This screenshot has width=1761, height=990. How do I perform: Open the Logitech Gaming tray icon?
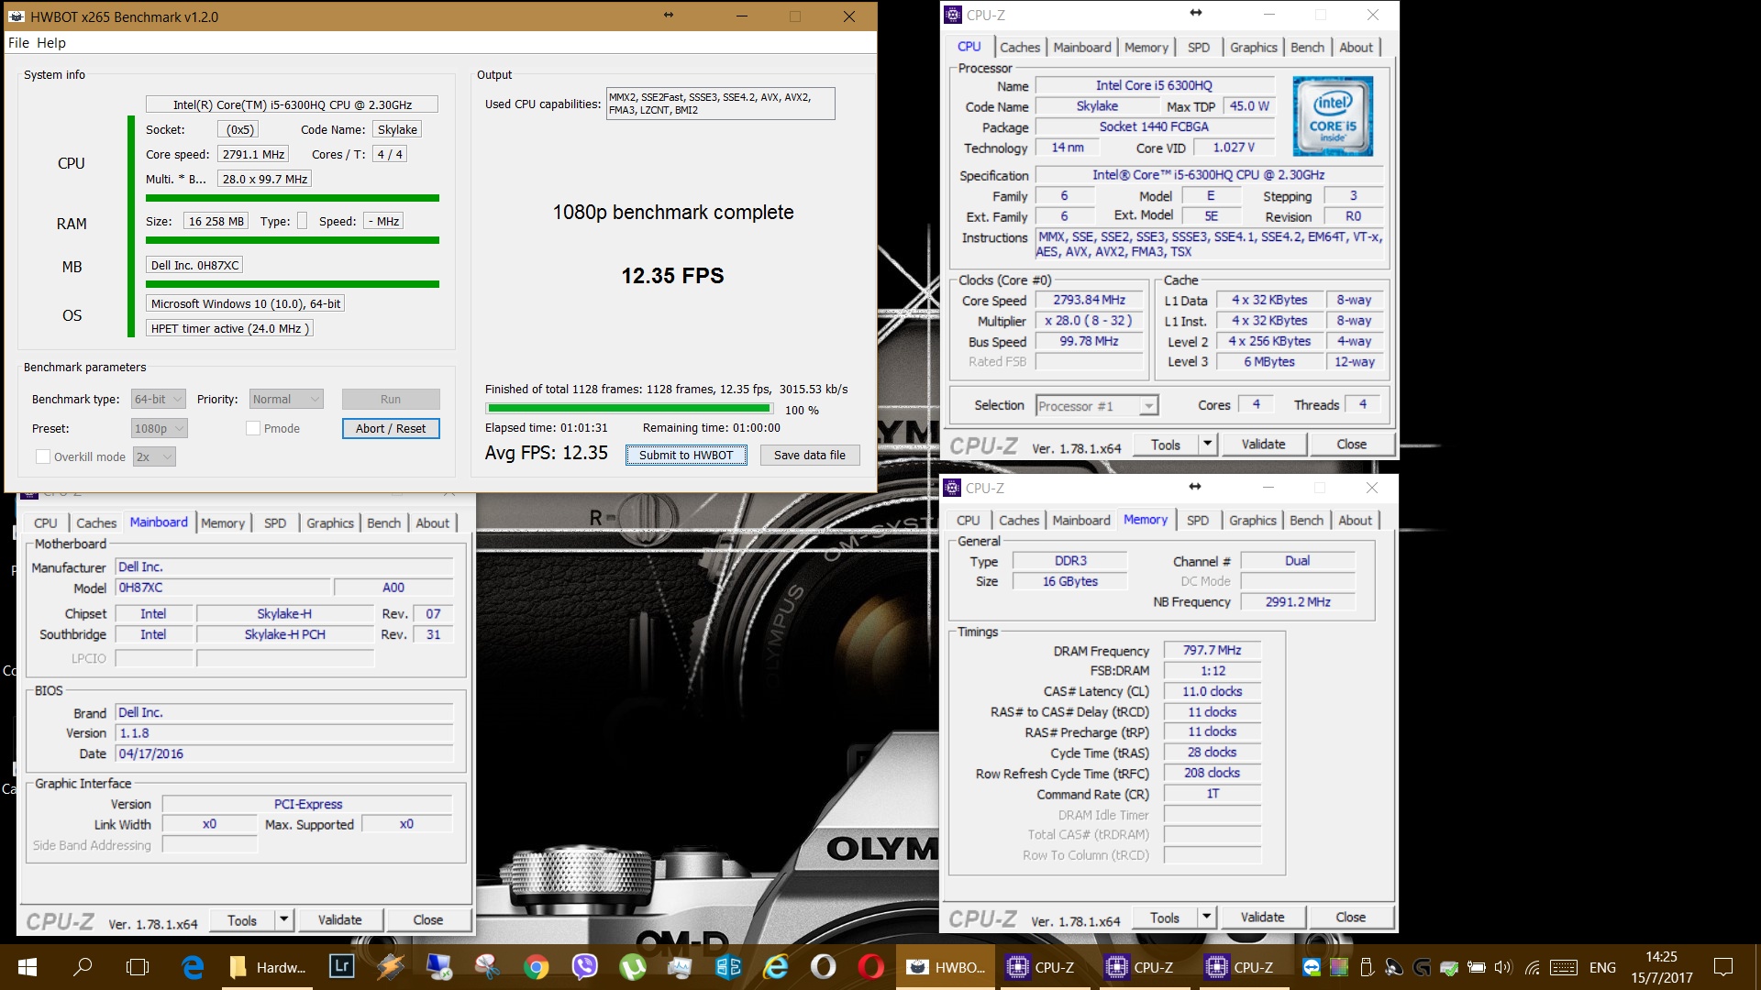click(1423, 967)
